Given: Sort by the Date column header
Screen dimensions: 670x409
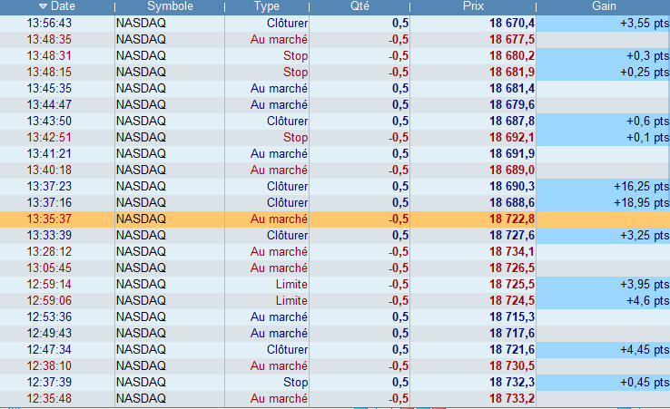Looking at the screenshot, I should click(x=57, y=6).
